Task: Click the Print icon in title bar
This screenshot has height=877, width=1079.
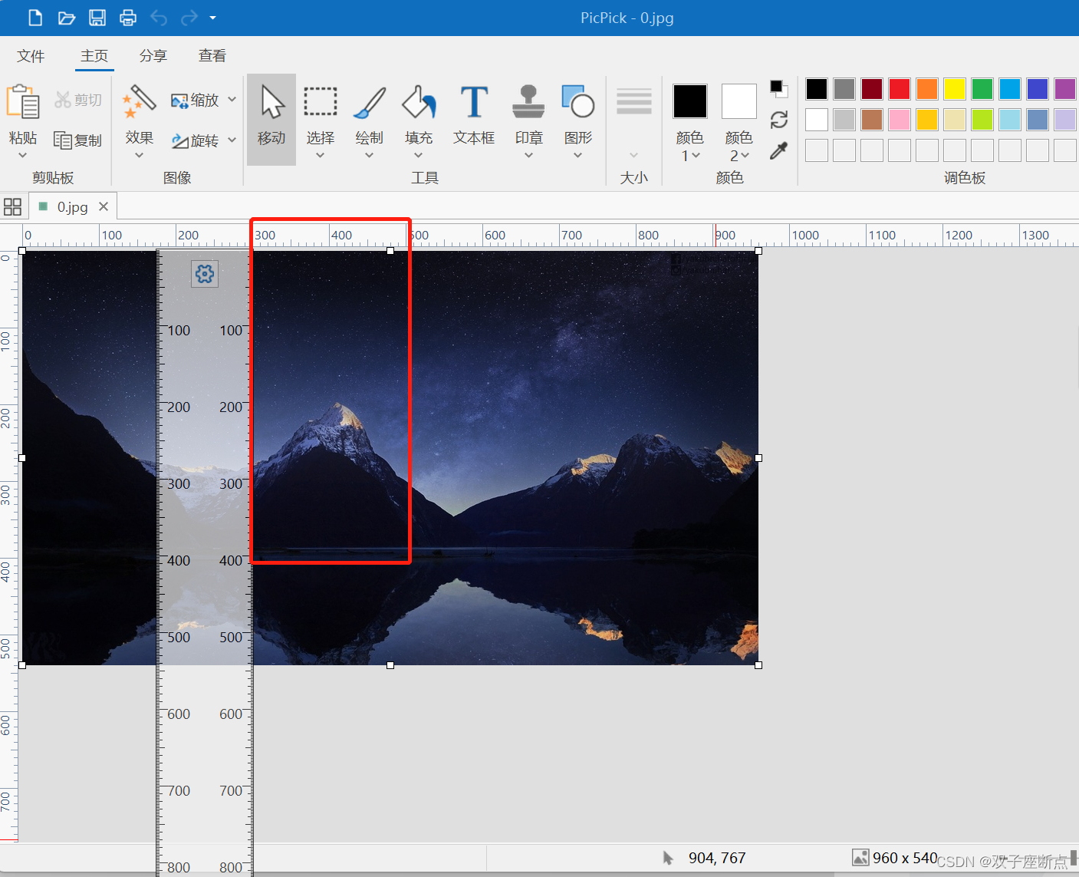Action: pyautogui.click(x=127, y=17)
